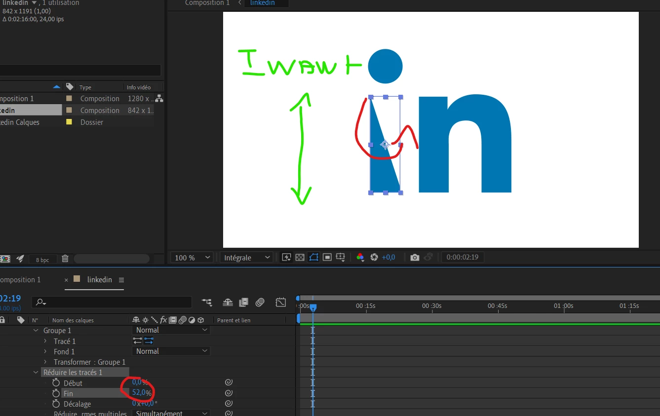This screenshot has width=660, height=416.
Task: Click the label tag column in timeline
Action: coord(21,320)
